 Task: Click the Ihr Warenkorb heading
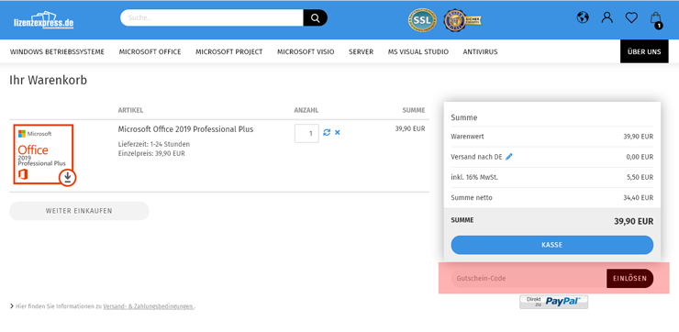pyautogui.click(x=48, y=80)
